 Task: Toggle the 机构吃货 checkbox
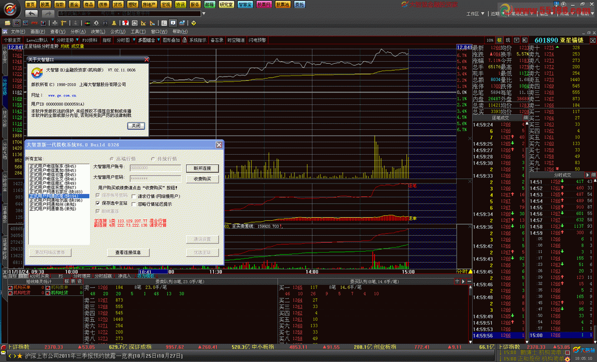click(10, 293)
